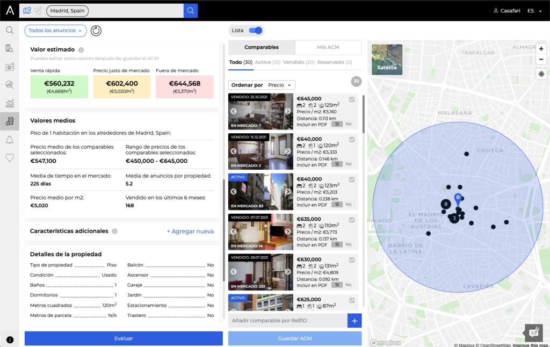
Task: Select the map search mode icon
Action: (x=27, y=11)
